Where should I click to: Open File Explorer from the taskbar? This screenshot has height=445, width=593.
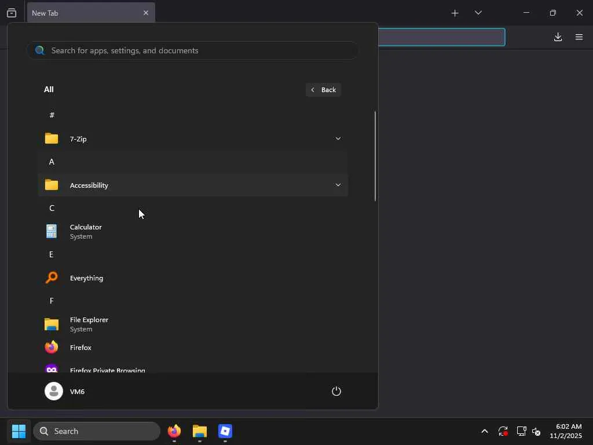(x=200, y=431)
